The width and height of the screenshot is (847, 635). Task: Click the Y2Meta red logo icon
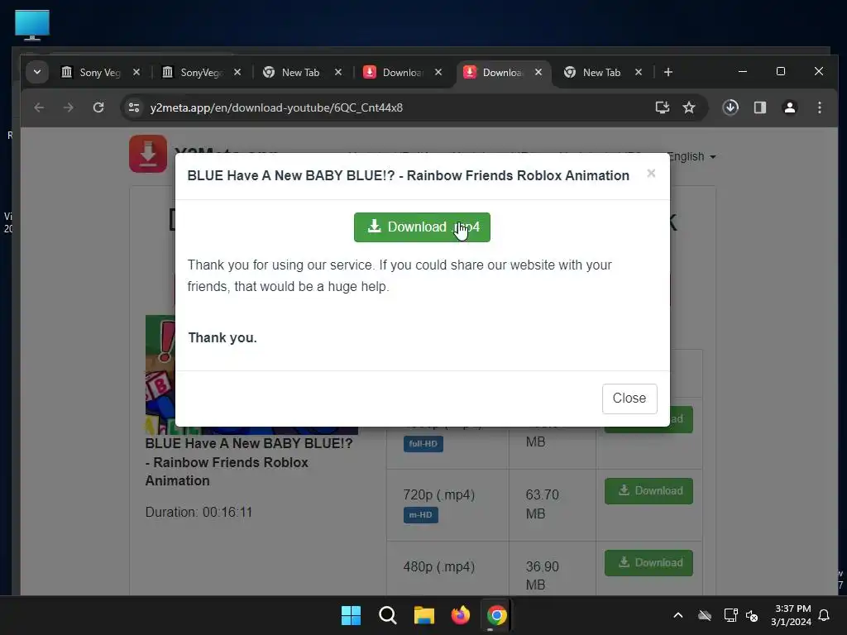point(148,153)
